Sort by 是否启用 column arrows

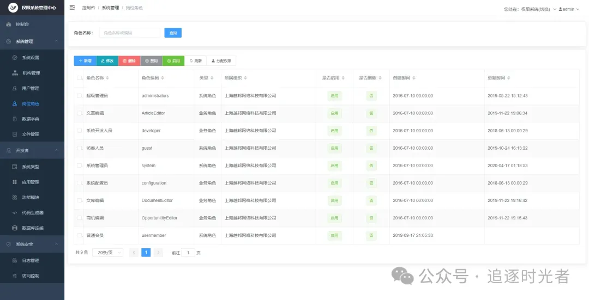tap(344, 78)
